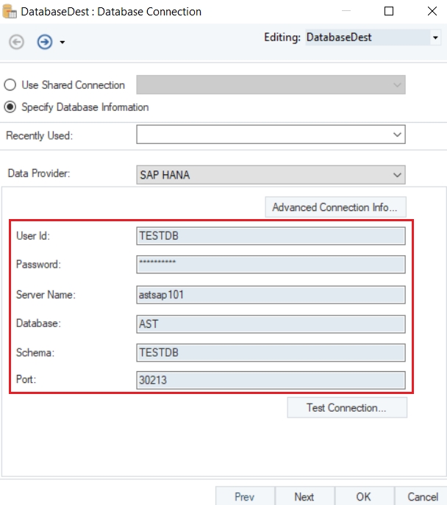447x505 pixels.
Task: Click the Schema text field
Action: [x=271, y=353]
